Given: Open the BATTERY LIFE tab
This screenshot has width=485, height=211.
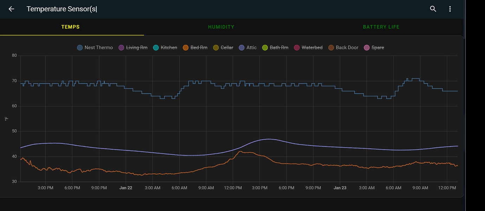Looking at the screenshot, I should click(381, 27).
